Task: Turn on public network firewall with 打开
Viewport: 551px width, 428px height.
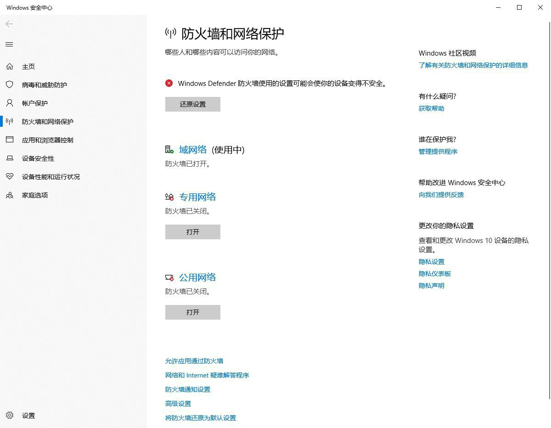Action: (193, 312)
